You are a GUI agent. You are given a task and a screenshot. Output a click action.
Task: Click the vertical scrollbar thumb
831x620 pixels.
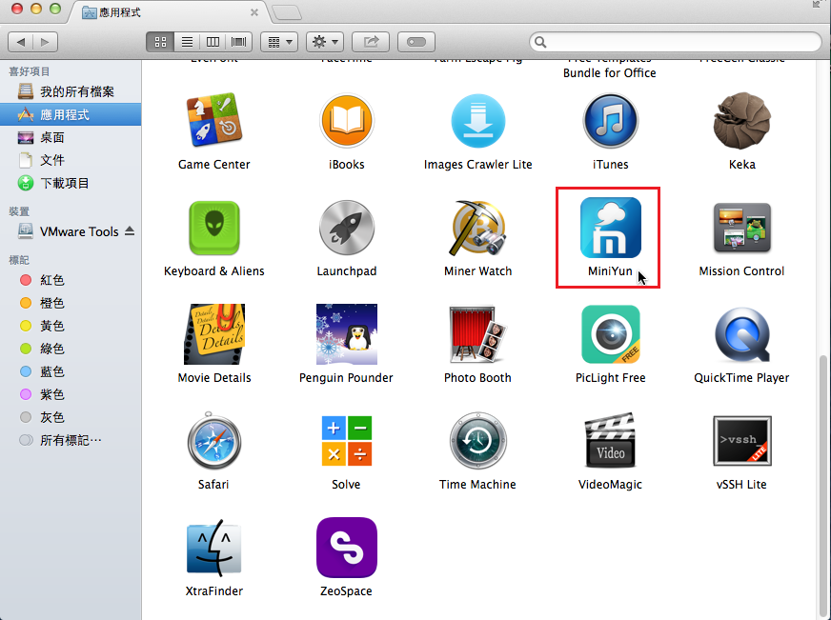click(822, 485)
